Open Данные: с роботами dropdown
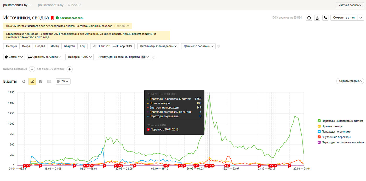The height and width of the screenshot is (181, 366). [198, 46]
